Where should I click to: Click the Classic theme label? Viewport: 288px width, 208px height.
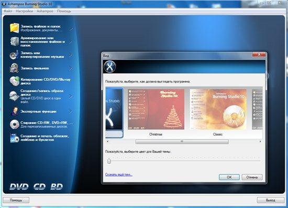coord(218,134)
